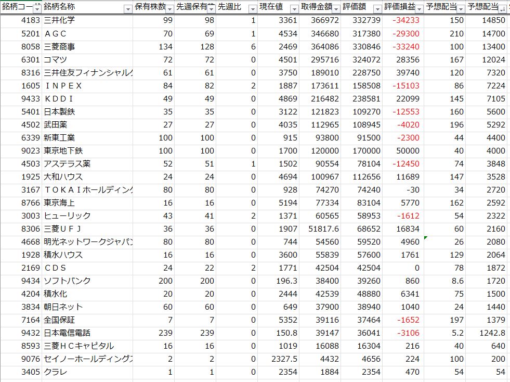Select the 三井化学 name cell
This screenshot has height=382, width=510.
point(87,20)
